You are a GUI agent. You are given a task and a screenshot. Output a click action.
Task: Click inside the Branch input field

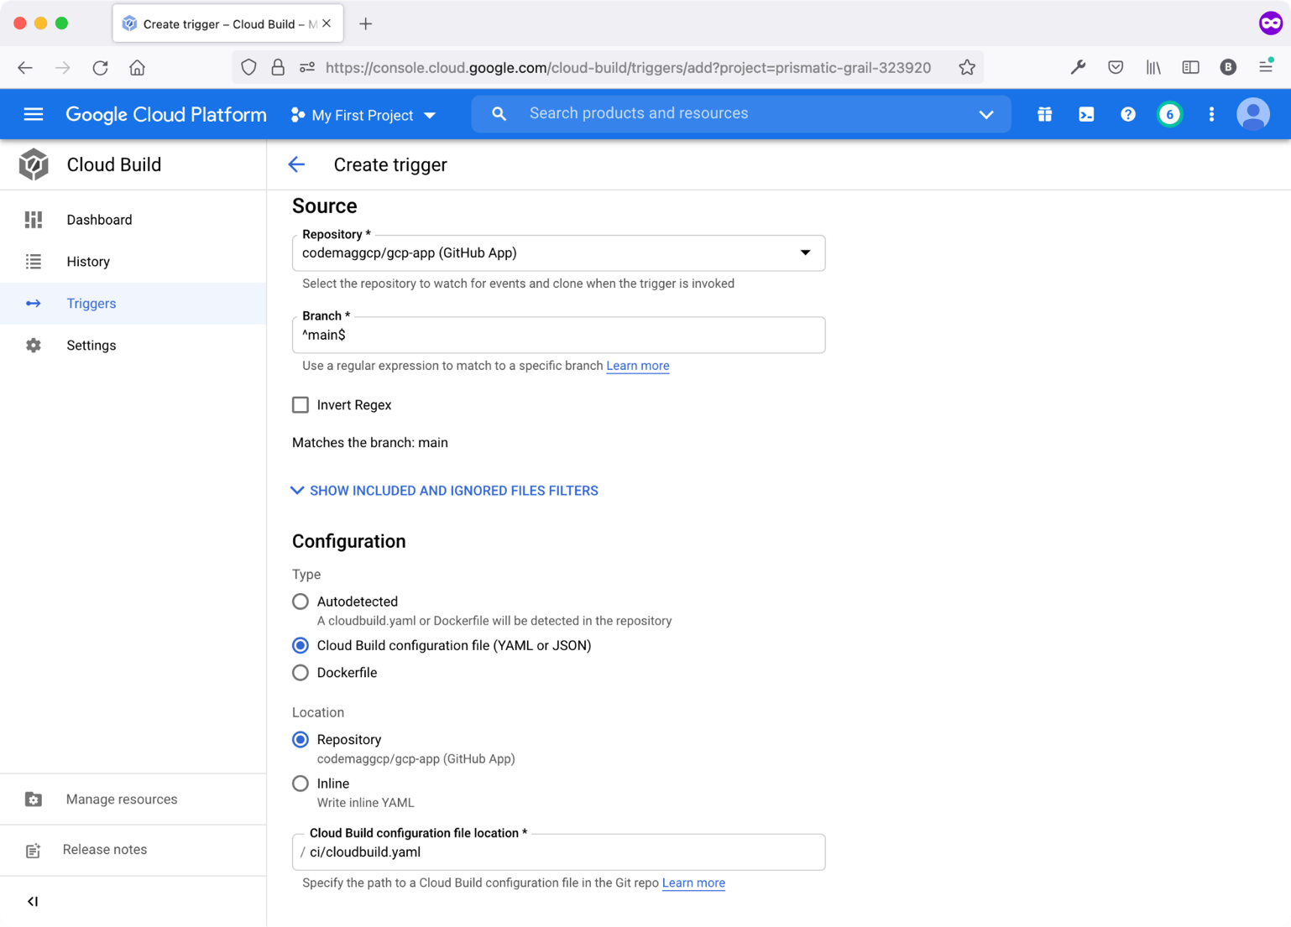[558, 335]
